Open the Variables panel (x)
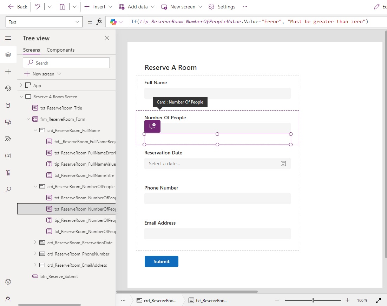 8,155
